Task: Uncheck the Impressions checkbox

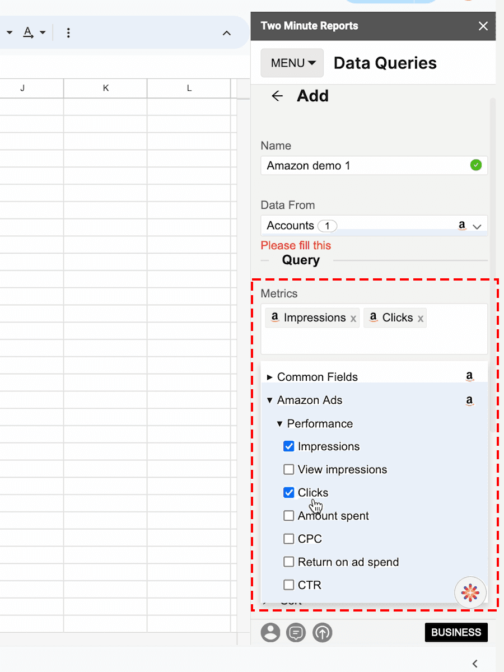Action: tap(289, 446)
